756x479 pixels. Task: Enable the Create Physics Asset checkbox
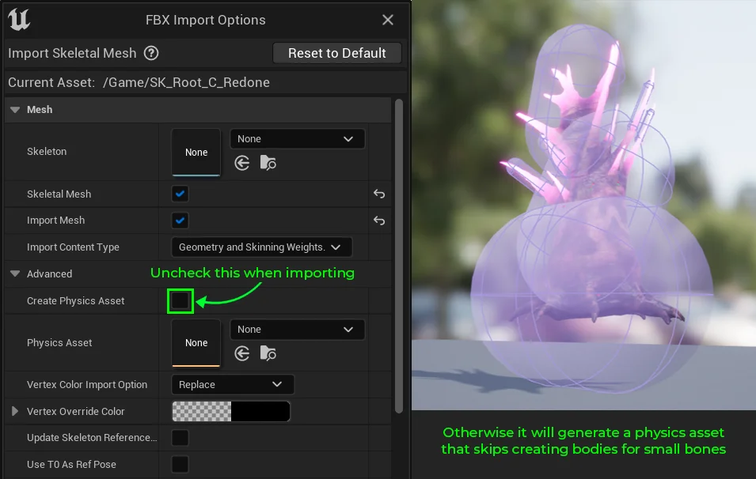[x=180, y=300]
